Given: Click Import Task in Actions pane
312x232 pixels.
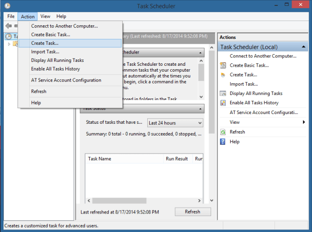Looking at the screenshot, I should point(244,84).
